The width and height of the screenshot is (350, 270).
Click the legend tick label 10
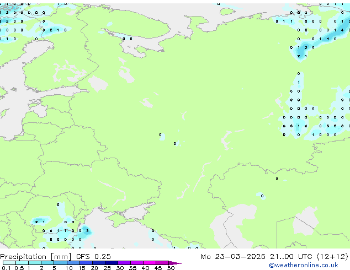[69, 268]
